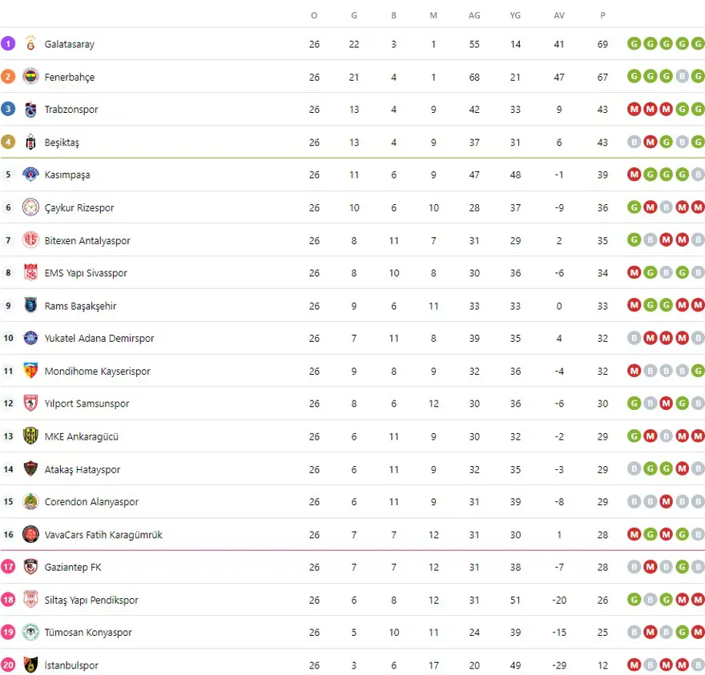705x675 pixels.
Task: Click Fenerbahçe's grey B form badge
Action: click(x=682, y=77)
